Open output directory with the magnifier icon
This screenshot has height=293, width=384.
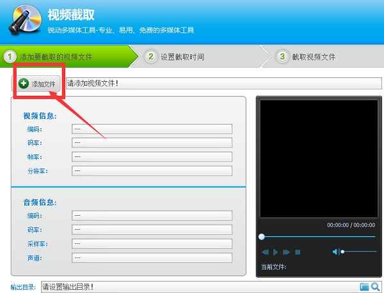pyautogui.click(x=375, y=287)
